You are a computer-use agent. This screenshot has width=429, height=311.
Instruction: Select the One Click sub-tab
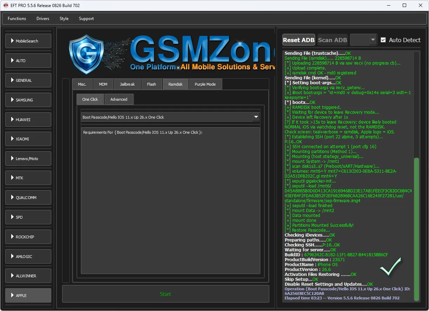pyautogui.click(x=90, y=99)
